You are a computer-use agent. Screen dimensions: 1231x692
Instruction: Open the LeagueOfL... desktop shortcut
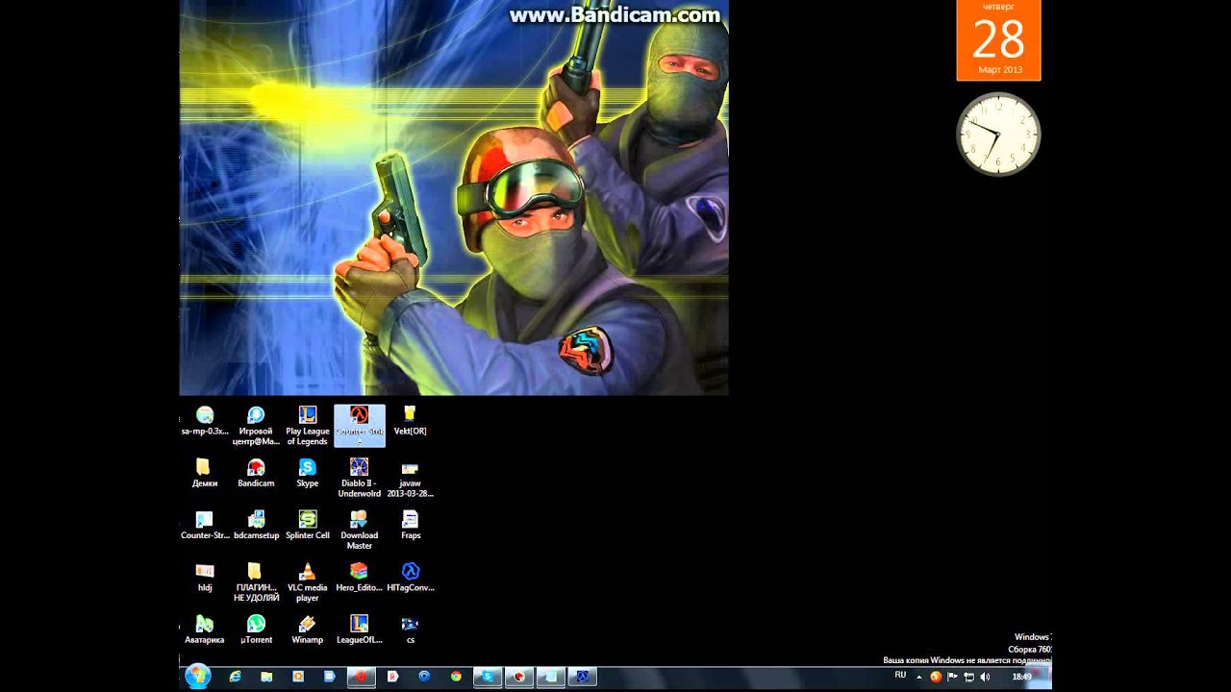(360, 629)
